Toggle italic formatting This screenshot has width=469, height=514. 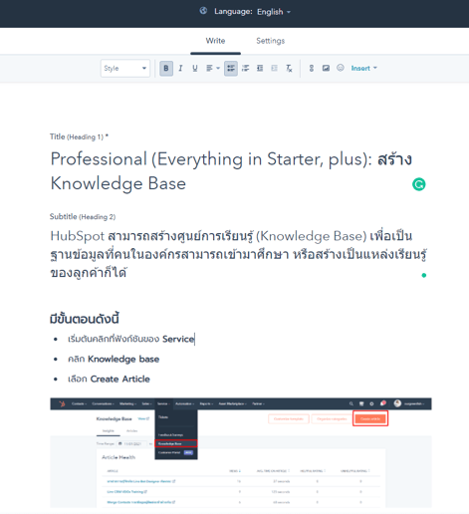(180, 69)
